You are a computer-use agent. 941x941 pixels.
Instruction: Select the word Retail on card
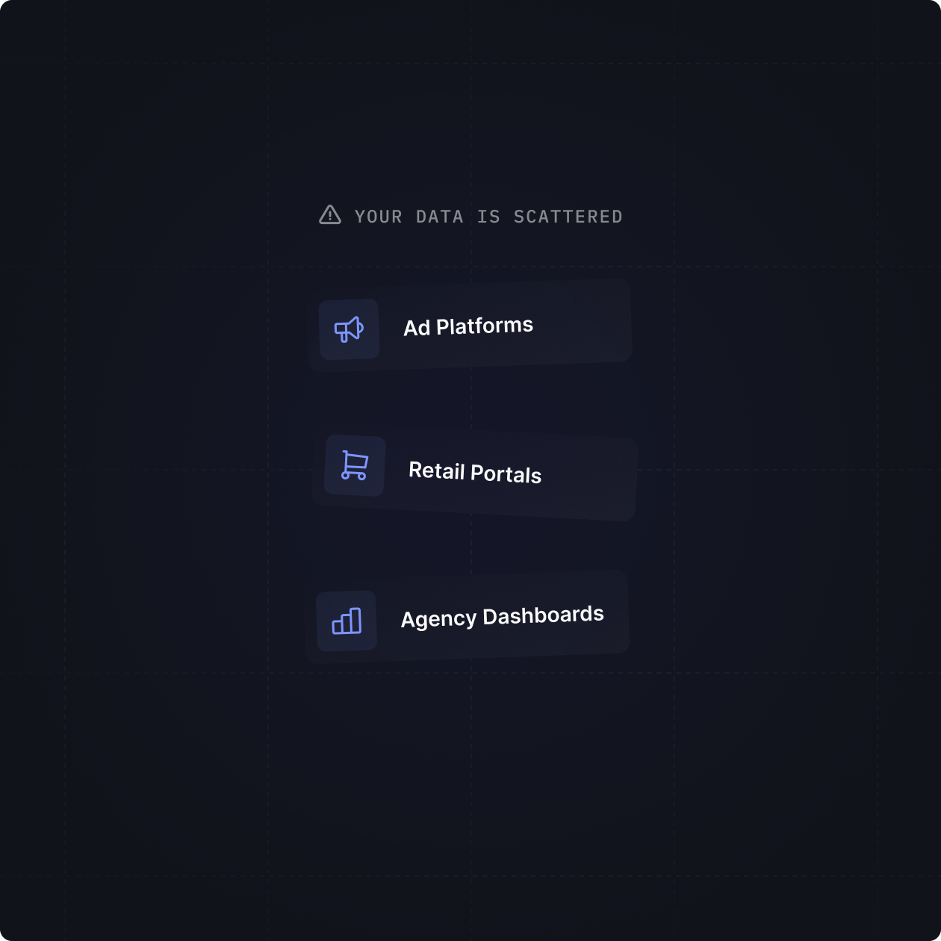point(437,470)
